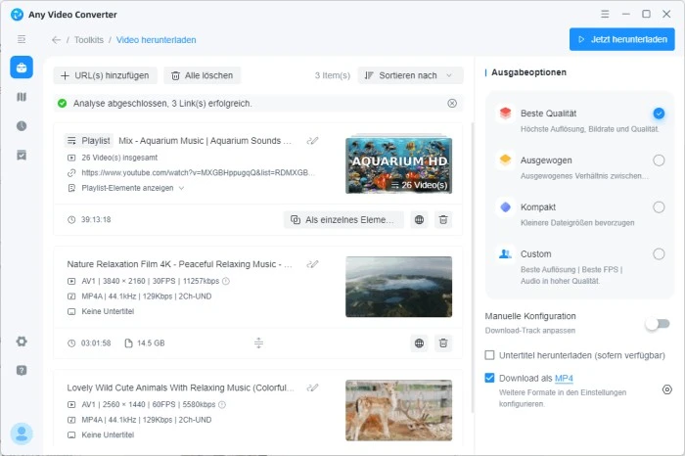Image resolution: width=685 pixels, height=456 pixels.
Task: Edit the Aquarium Music playlist title
Action: click(x=313, y=141)
